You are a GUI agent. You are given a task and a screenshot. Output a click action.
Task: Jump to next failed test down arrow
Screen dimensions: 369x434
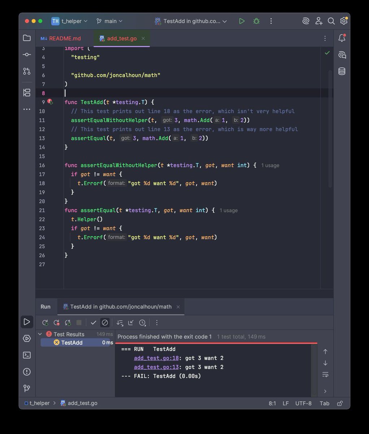tap(325, 363)
